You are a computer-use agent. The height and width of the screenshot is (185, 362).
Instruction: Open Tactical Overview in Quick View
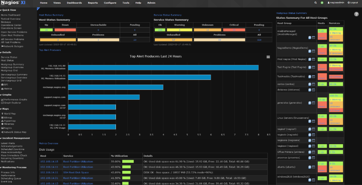(x=11, y=19)
